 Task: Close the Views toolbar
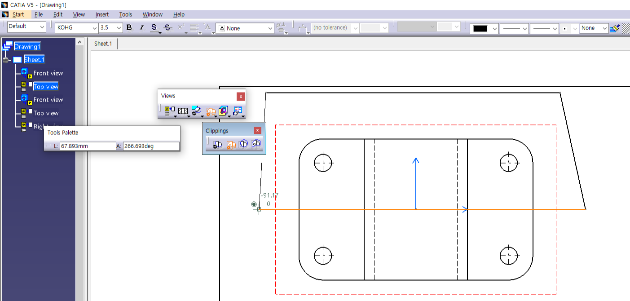(x=241, y=96)
